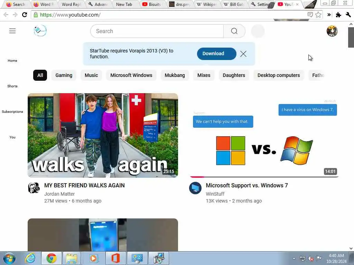Image resolution: width=354 pixels, height=265 pixels.
Task: Switch to the New Tab tab
Action: pyautogui.click(x=124, y=4)
